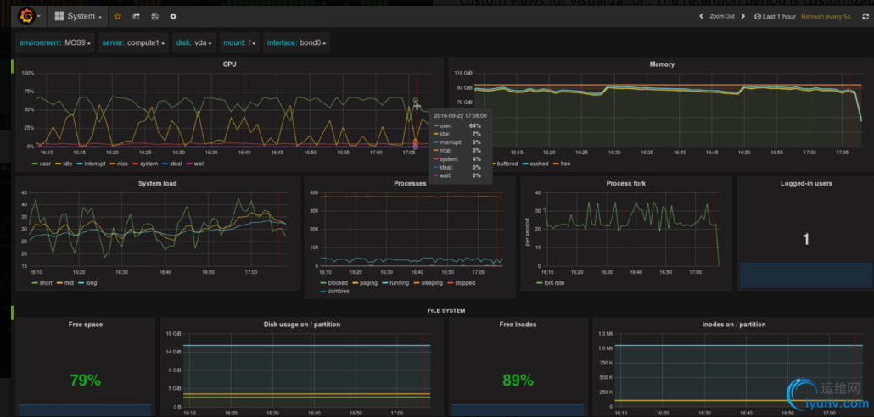
Task: Star the System dashboard
Action: point(117,16)
